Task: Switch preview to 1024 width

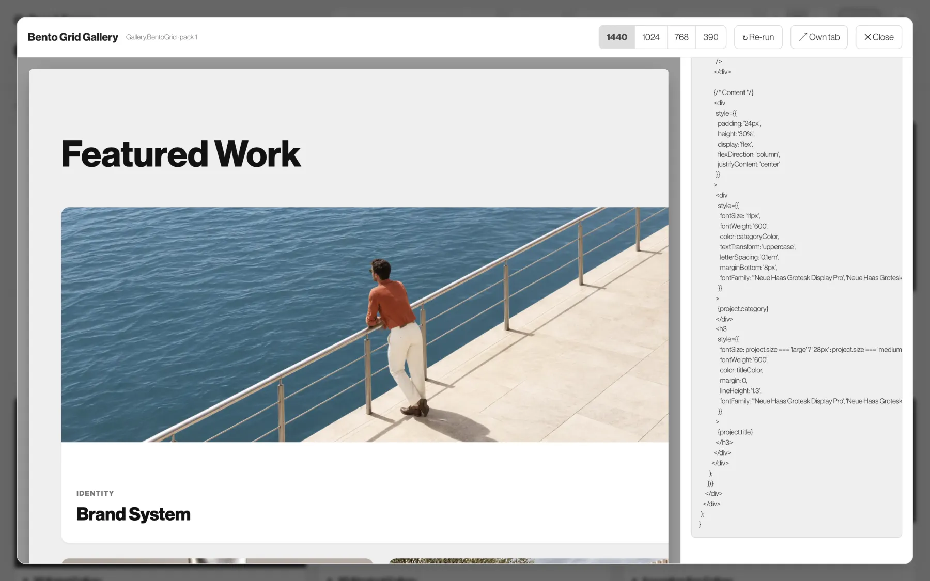Action: coord(651,37)
